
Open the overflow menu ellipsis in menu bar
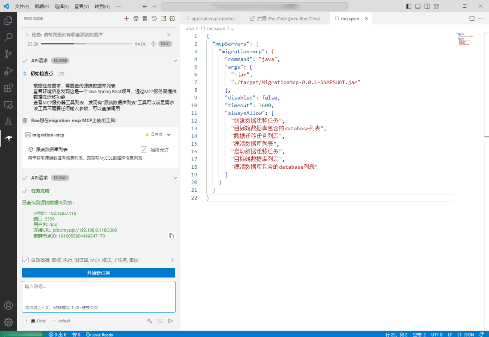119,6
